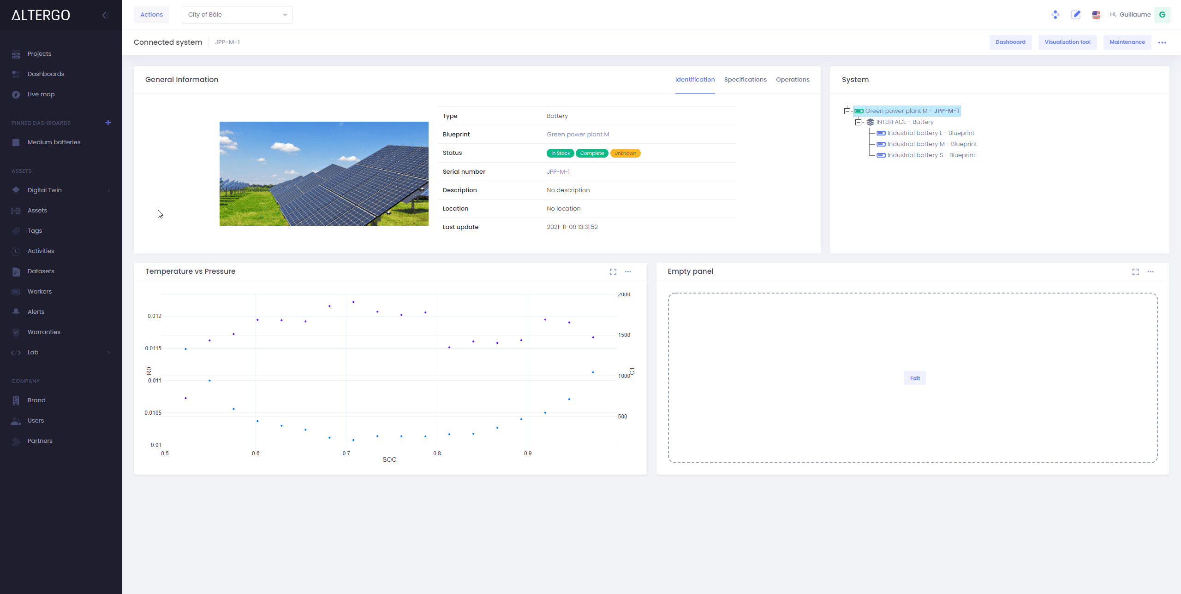Open Empty panel three-dot options menu
The image size is (1181, 594).
coord(1151,272)
